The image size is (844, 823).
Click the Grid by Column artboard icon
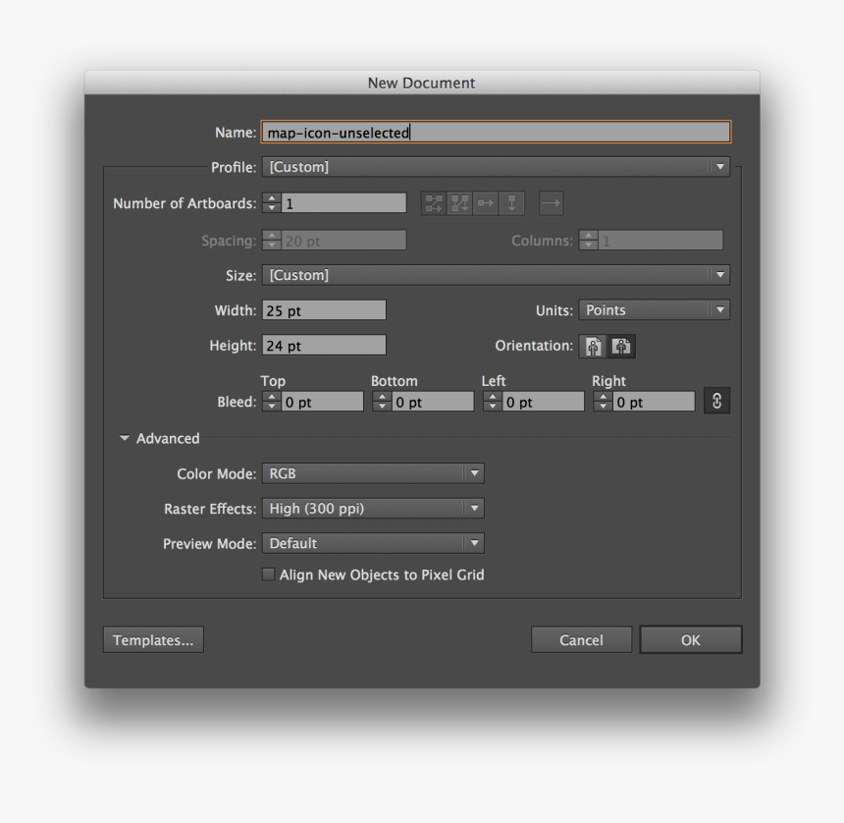[x=459, y=203]
